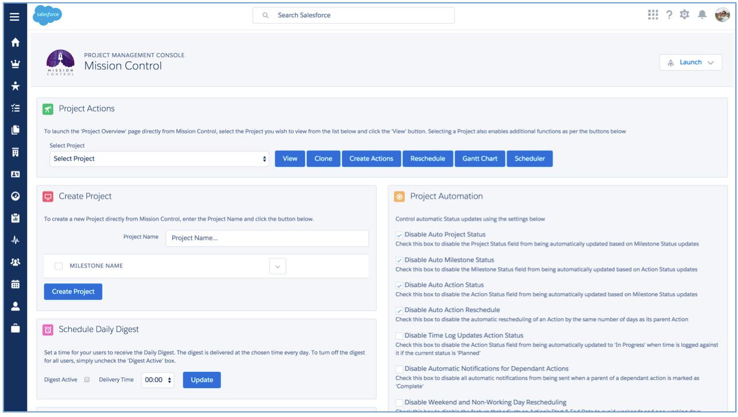Open the Help question mark icon
The width and height of the screenshot is (738, 417).
pos(670,15)
